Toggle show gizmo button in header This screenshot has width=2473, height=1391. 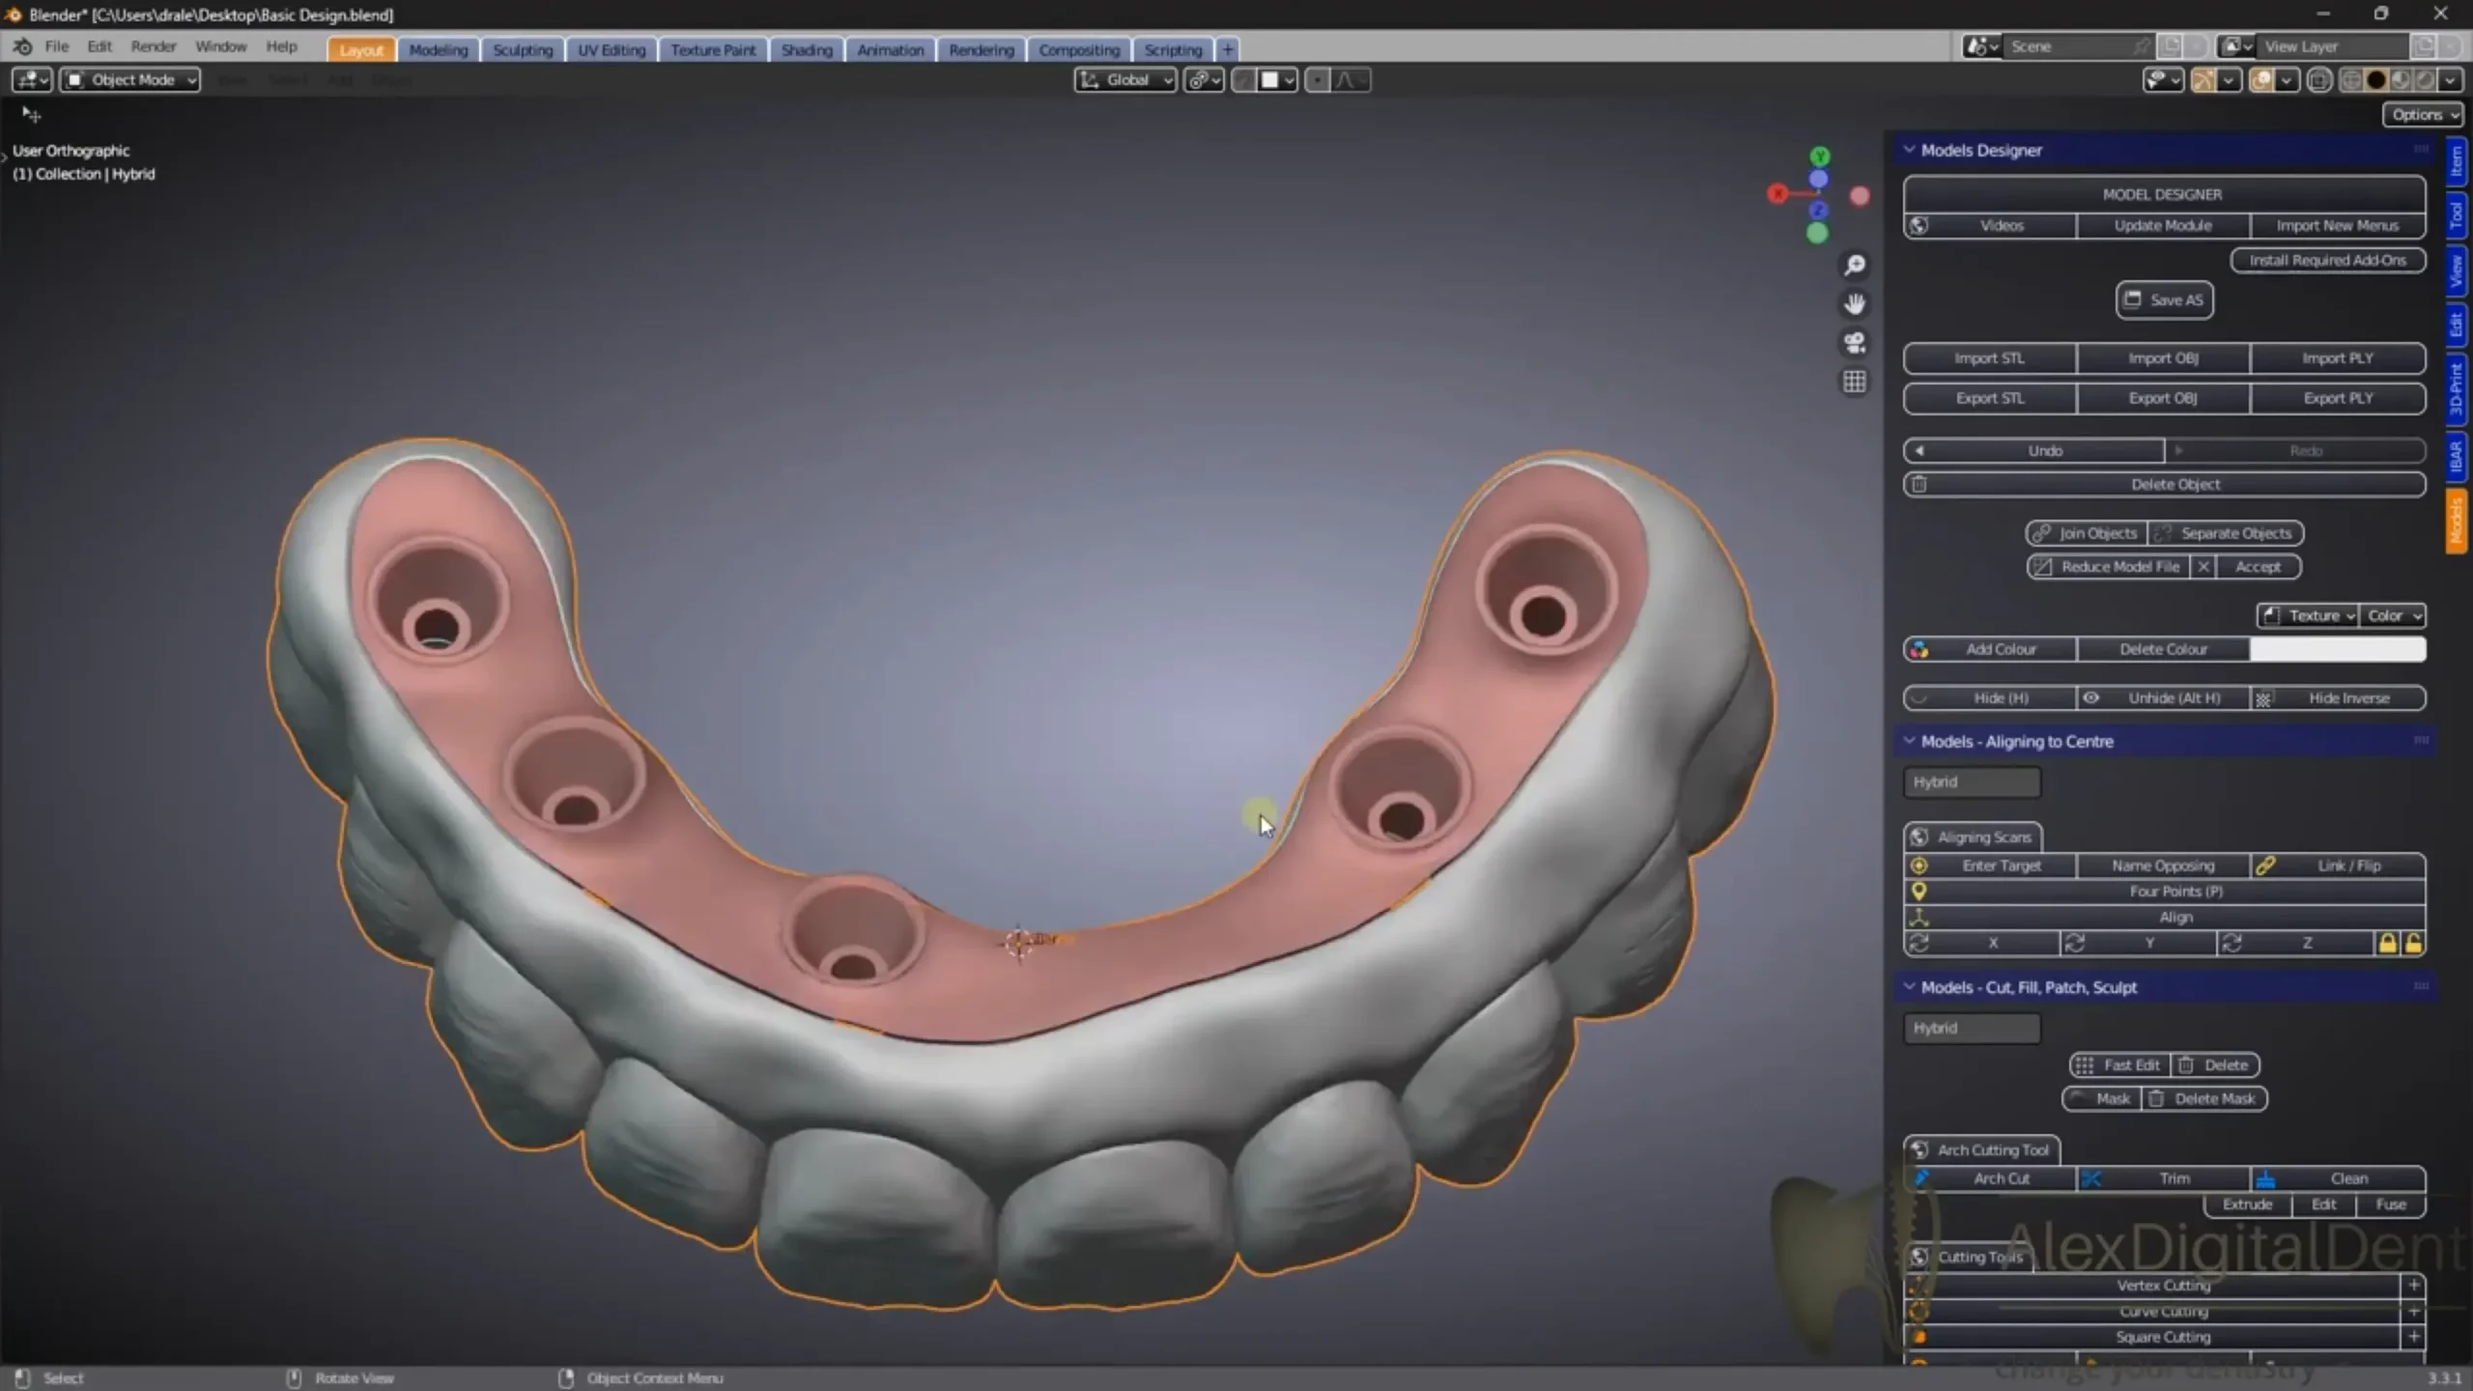(x=2203, y=80)
